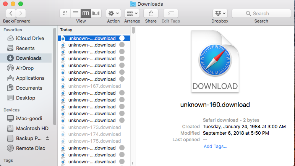The height and width of the screenshot is (166, 295).
Task: Select file unknown-175.download
Action: (94, 141)
